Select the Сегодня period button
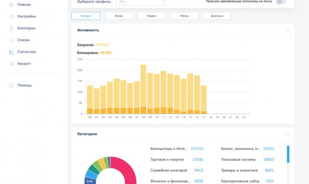This screenshot has width=309, height=184. point(86,16)
